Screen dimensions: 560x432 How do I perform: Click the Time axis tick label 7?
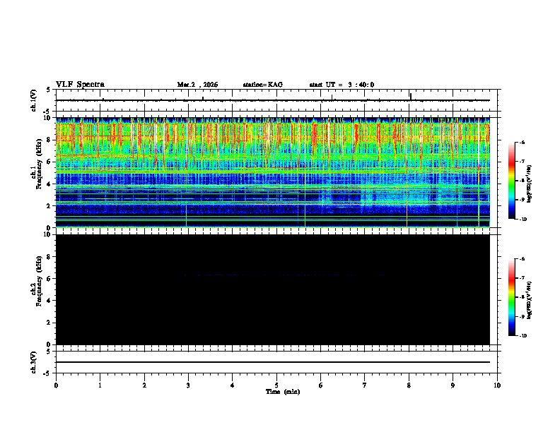[365, 385]
